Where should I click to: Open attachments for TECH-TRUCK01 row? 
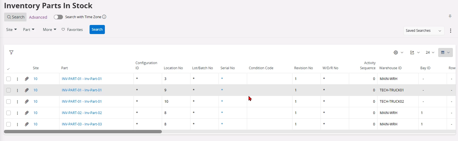(27, 90)
